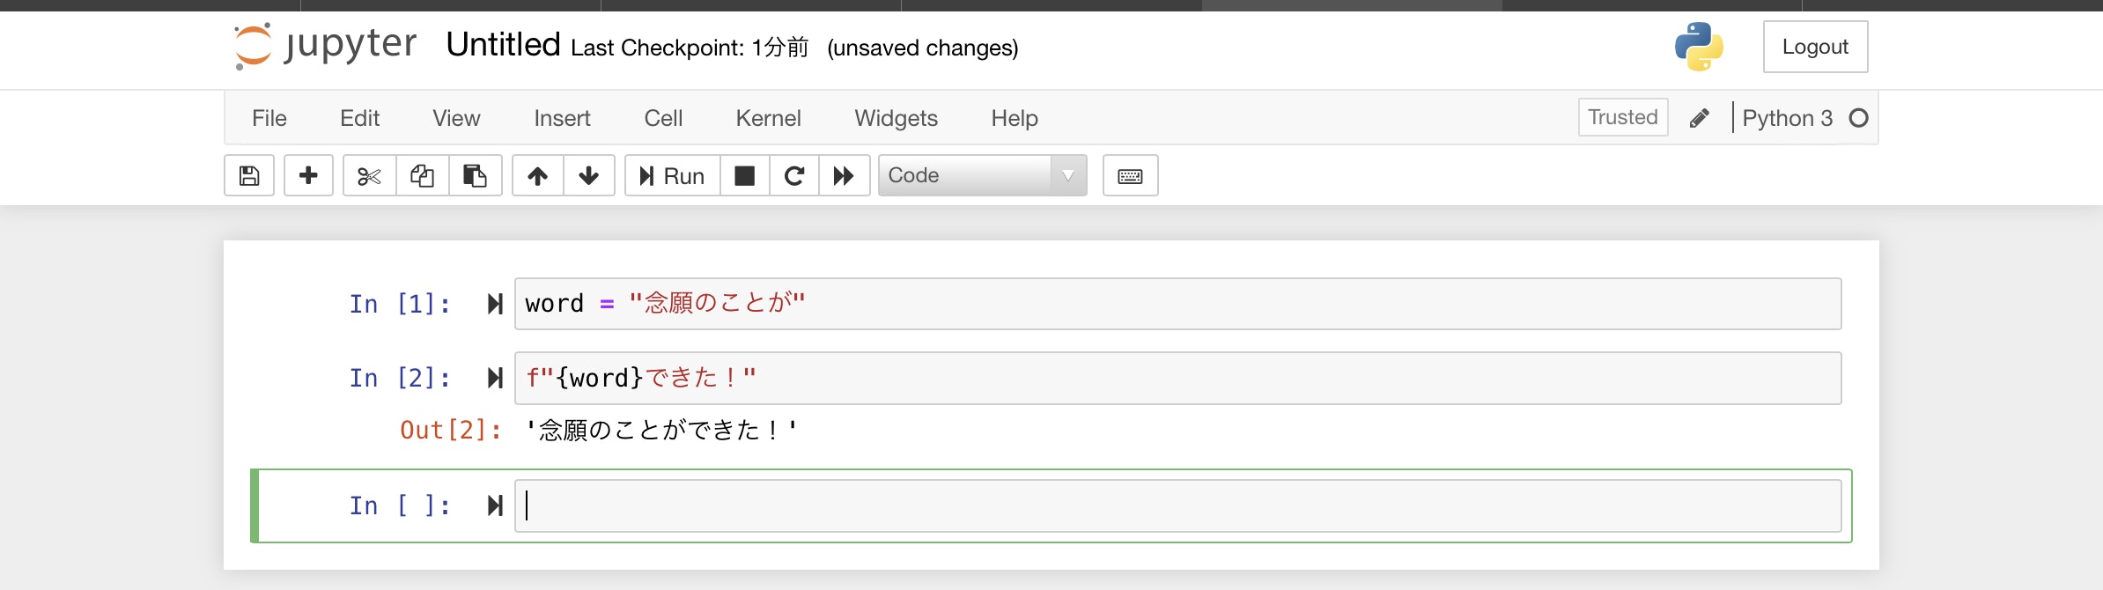Open the cell type Code dropdown

[x=983, y=175]
